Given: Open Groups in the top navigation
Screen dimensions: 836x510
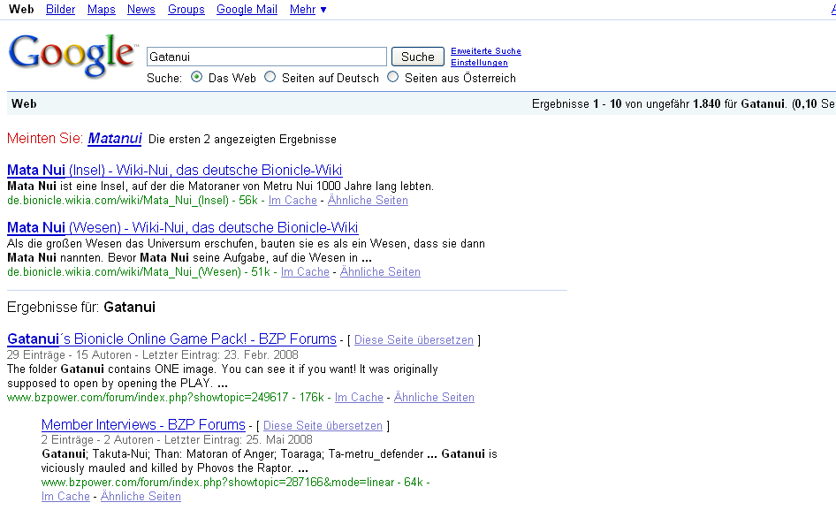Looking at the screenshot, I should [x=186, y=10].
